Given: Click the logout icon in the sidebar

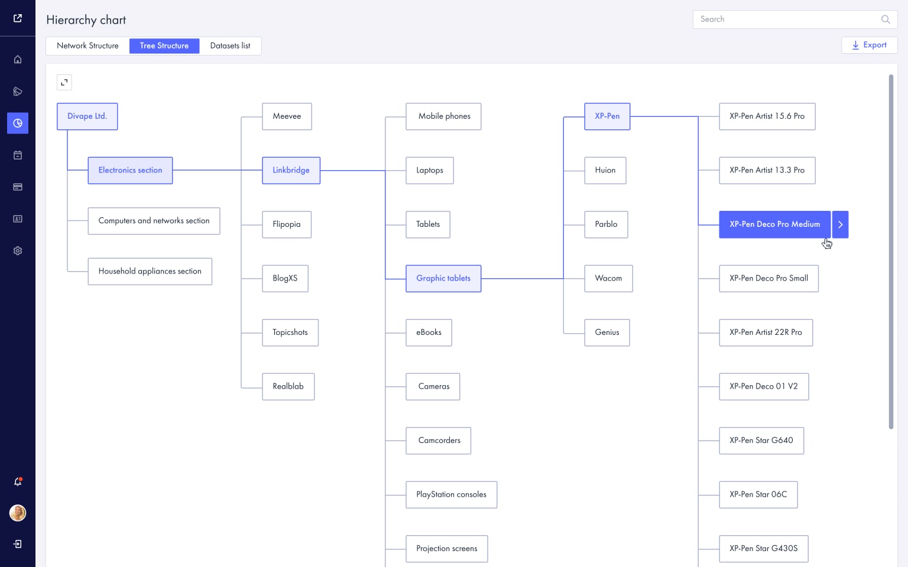Looking at the screenshot, I should tap(18, 544).
